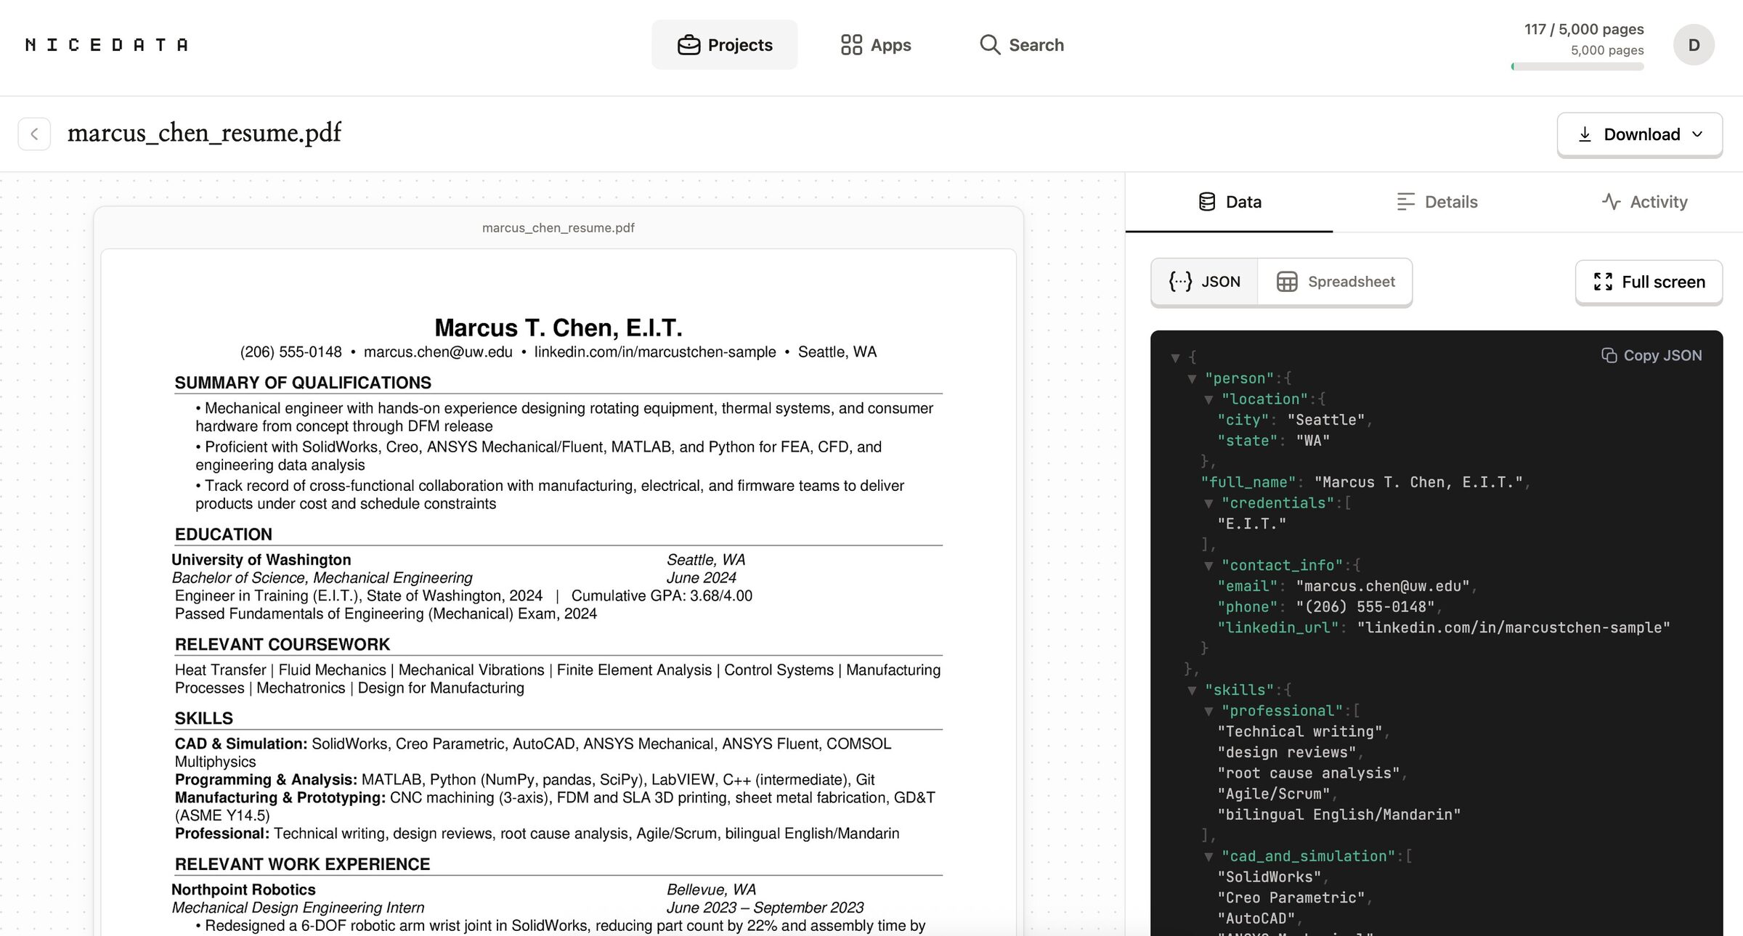Viewport: 1743px width, 936px height.
Task: Collapse the "cad_and_simulation" JSON array
Action: click(1208, 857)
